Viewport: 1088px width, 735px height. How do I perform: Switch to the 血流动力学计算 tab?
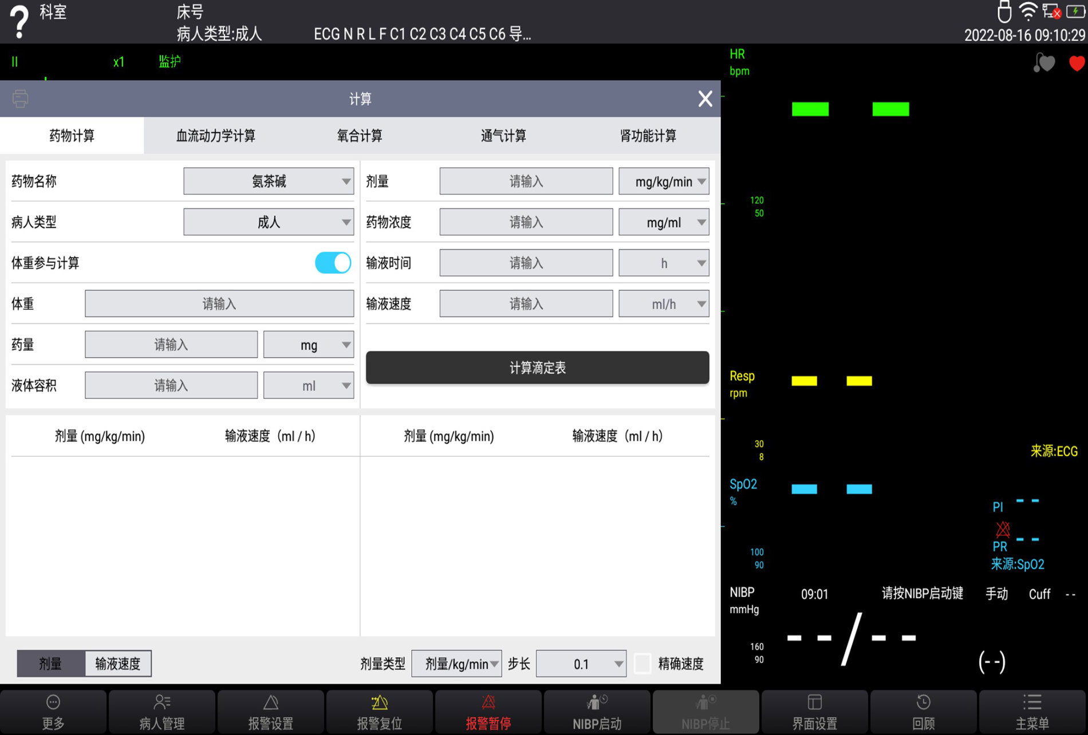click(215, 136)
